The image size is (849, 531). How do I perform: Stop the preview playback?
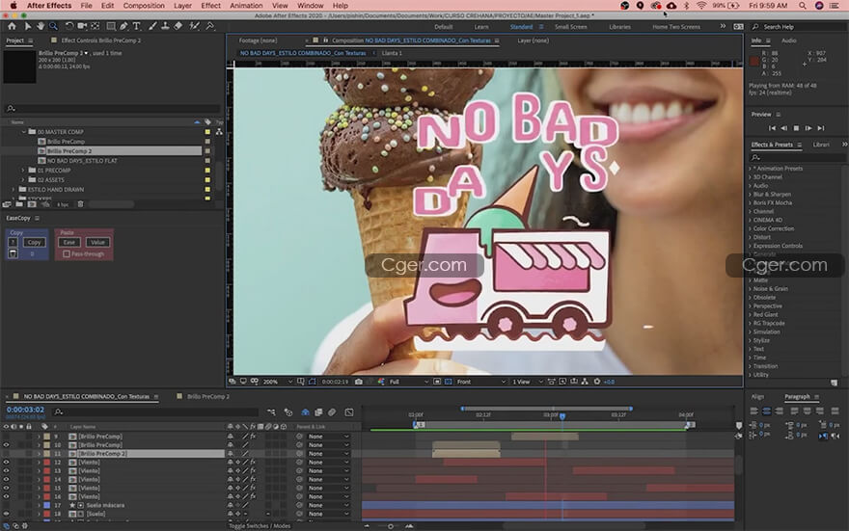click(x=796, y=128)
